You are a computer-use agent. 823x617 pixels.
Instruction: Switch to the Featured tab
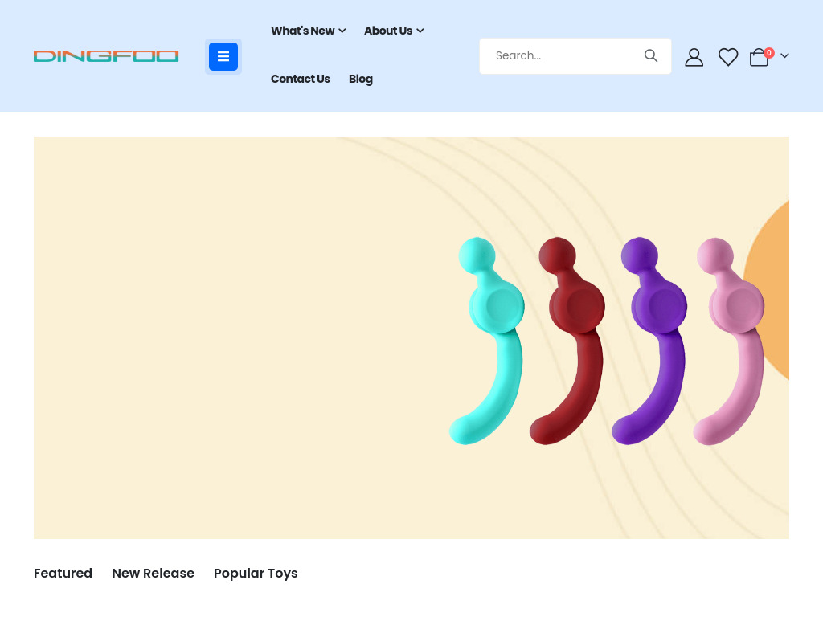point(63,573)
